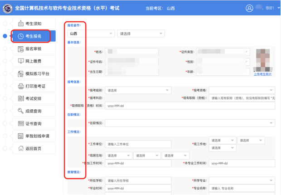
Task: Open the first 现居住地 dropdown
Action: point(119,156)
